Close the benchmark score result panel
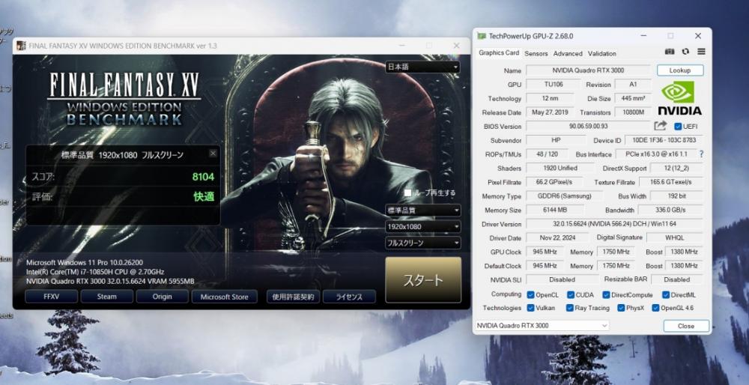The width and height of the screenshot is (749, 385). [x=213, y=154]
